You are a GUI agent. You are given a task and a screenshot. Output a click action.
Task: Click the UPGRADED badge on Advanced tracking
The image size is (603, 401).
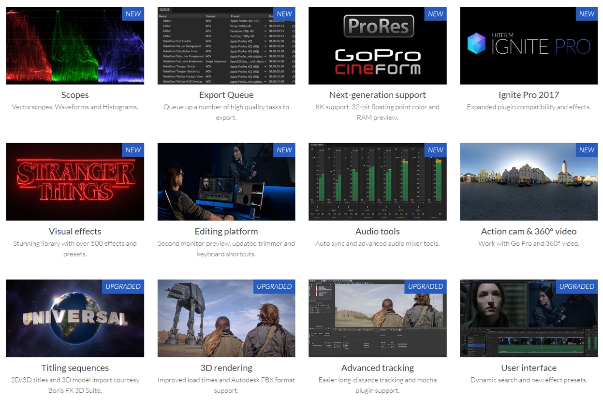[426, 287]
